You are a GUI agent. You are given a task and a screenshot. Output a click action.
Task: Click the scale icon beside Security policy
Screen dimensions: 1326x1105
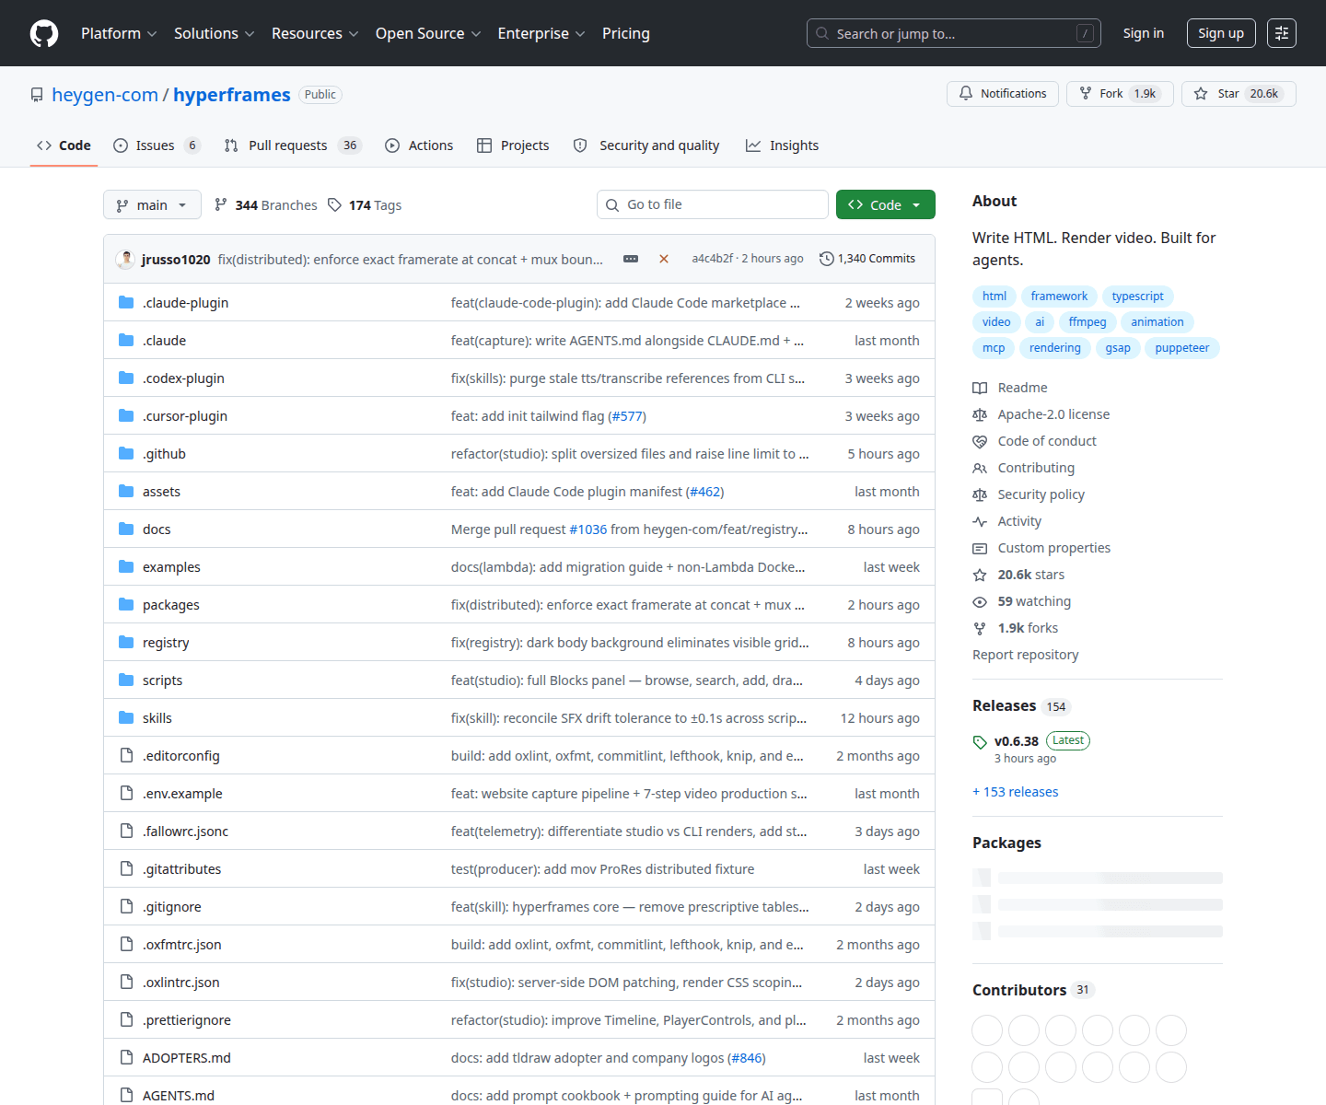click(980, 494)
